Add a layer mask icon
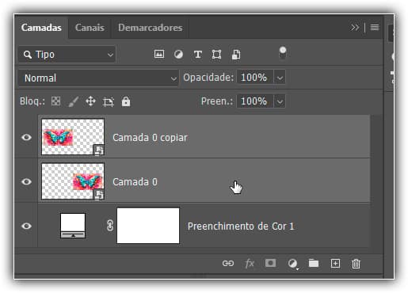 click(x=270, y=263)
